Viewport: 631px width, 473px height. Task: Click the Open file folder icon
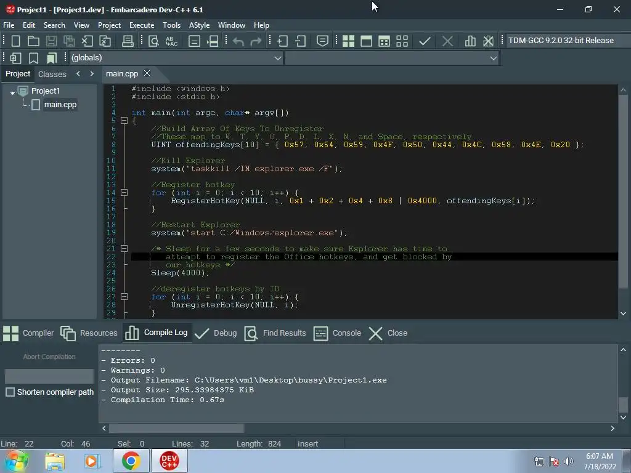pyautogui.click(x=33, y=41)
